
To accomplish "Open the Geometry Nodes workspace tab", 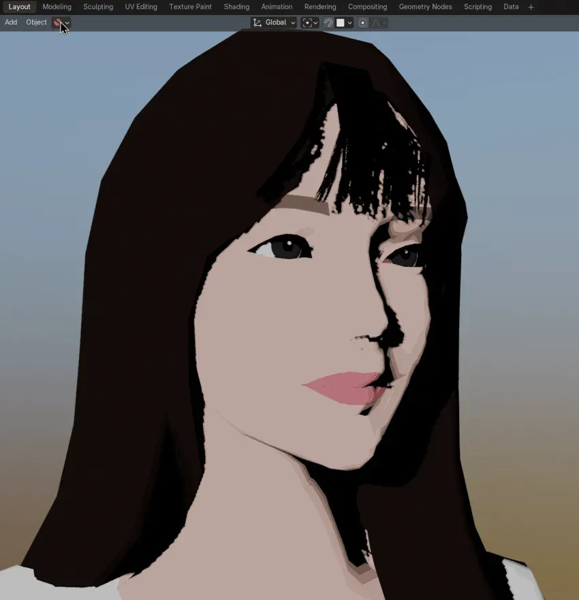I will pyautogui.click(x=425, y=7).
